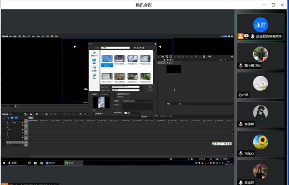Image resolution: width=289 pixels, height=185 pixels.
Task: Click the Sogou input method toolbar logo
Action: pos(213,144)
